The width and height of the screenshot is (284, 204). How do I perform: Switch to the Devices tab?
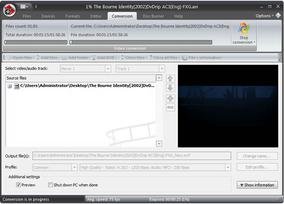point(48,16)
